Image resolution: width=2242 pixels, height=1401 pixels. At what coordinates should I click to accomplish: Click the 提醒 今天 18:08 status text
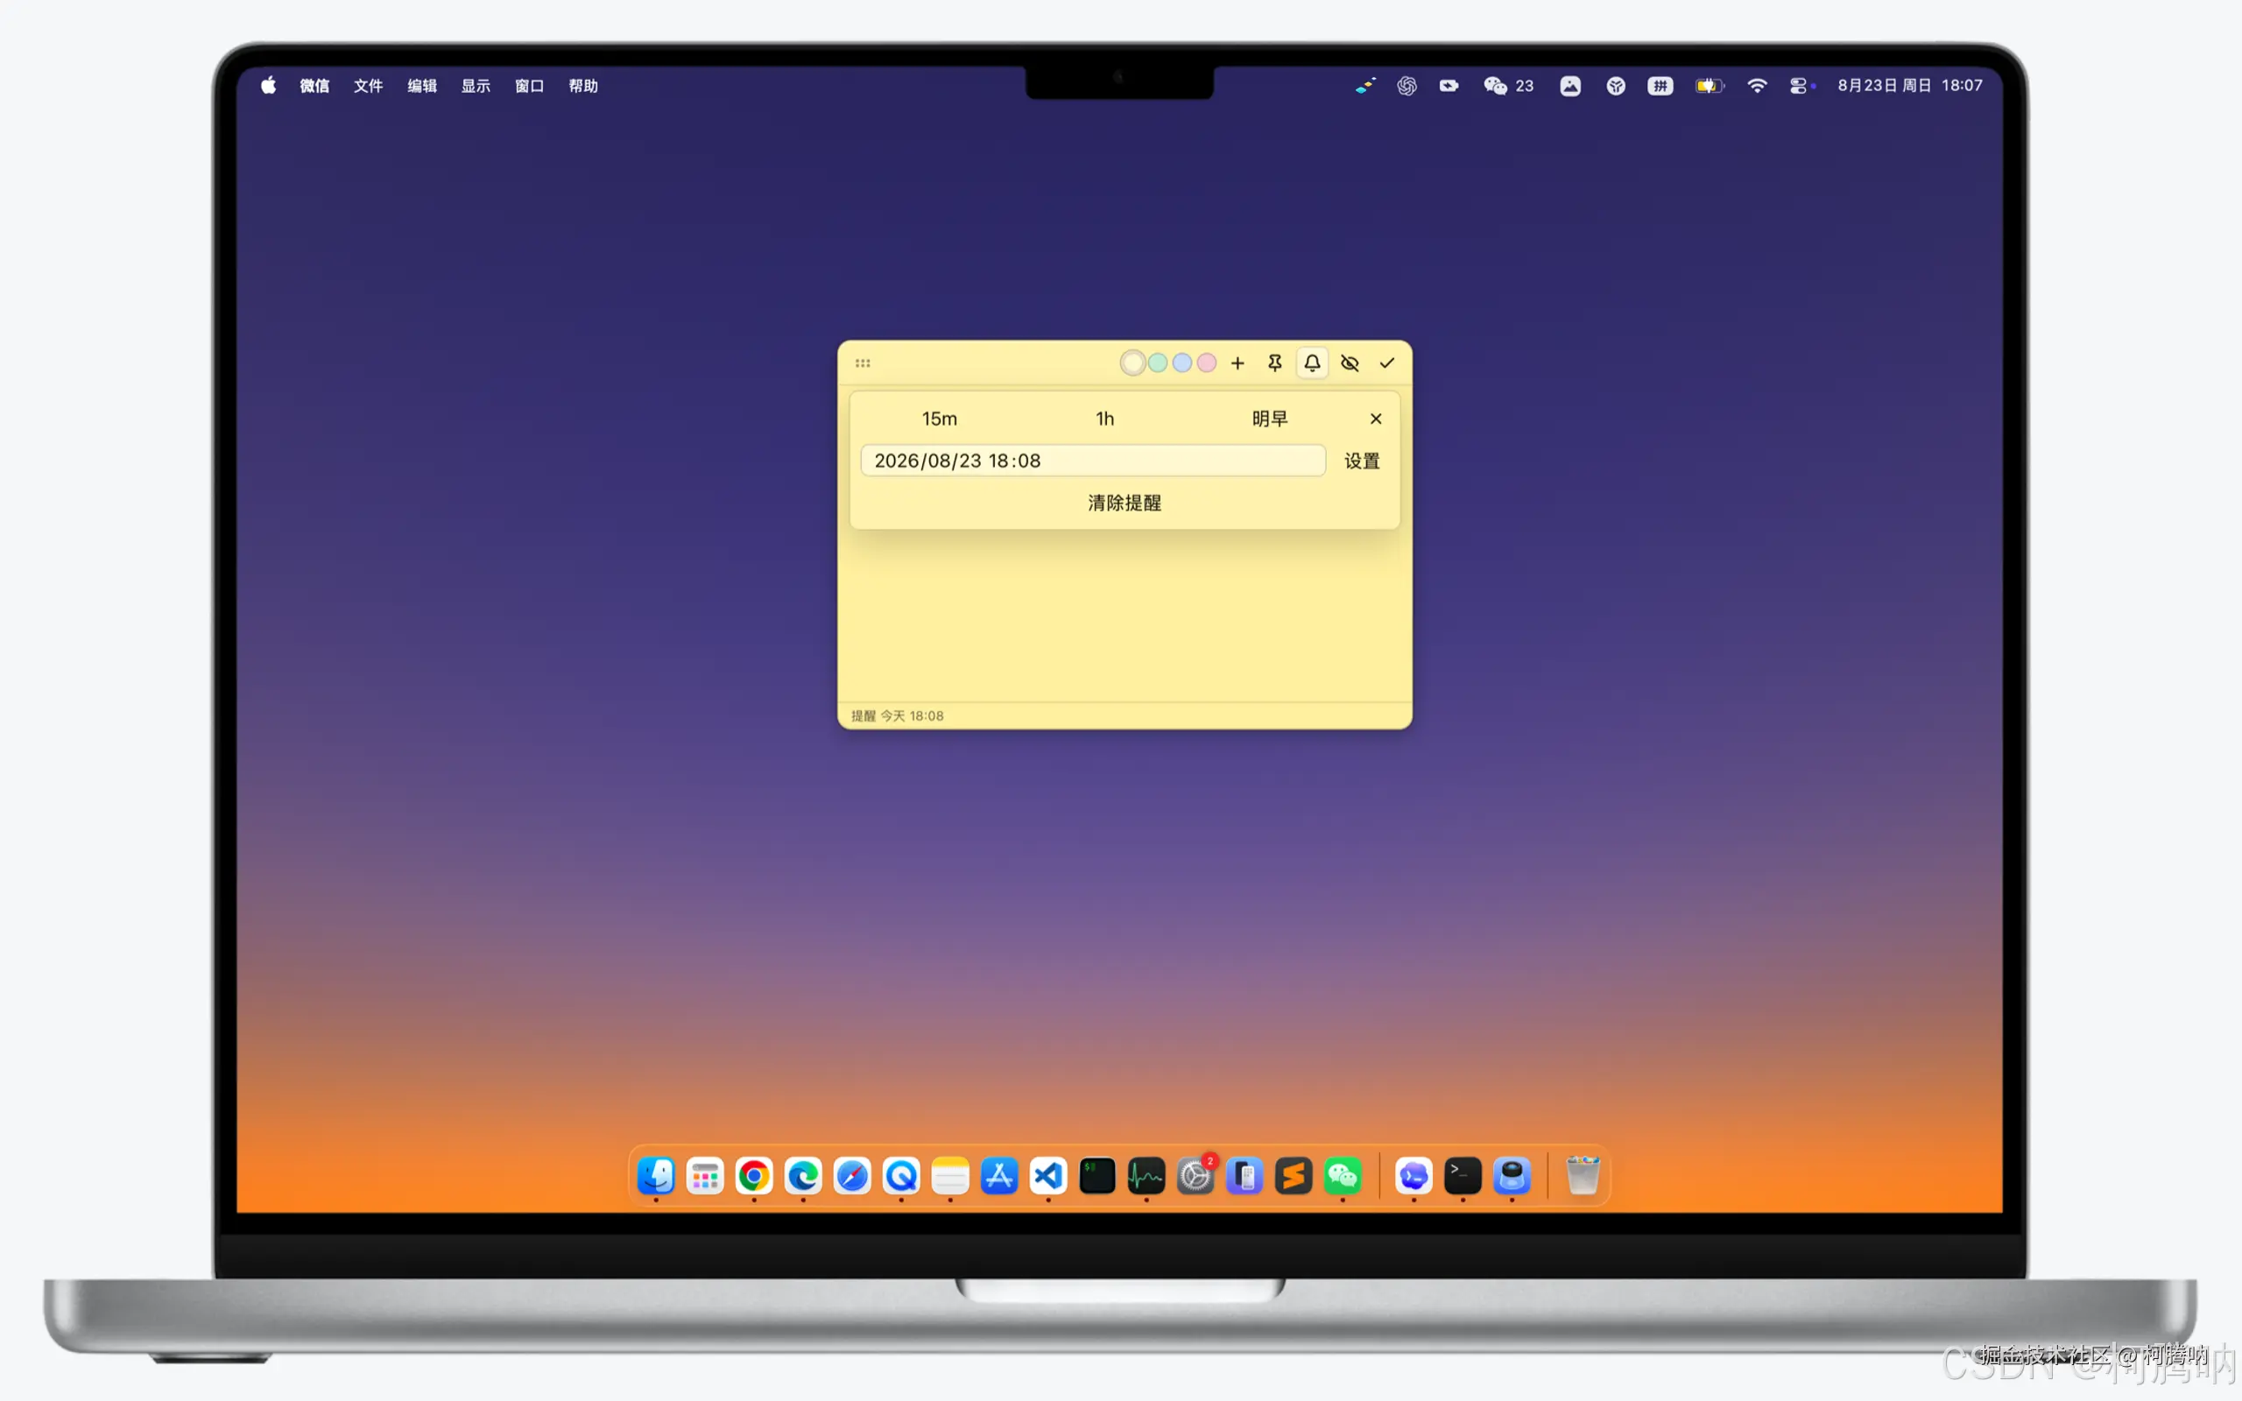coord(897,715)
